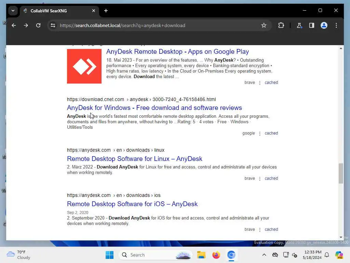Image resolution: width=350 pixels, height=263 pixels.
Task: Click the taskbar Search box
Action: (156, 255)
